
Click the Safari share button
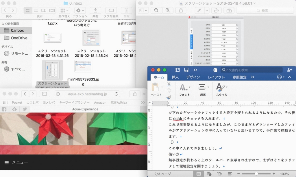pos(135,94)
